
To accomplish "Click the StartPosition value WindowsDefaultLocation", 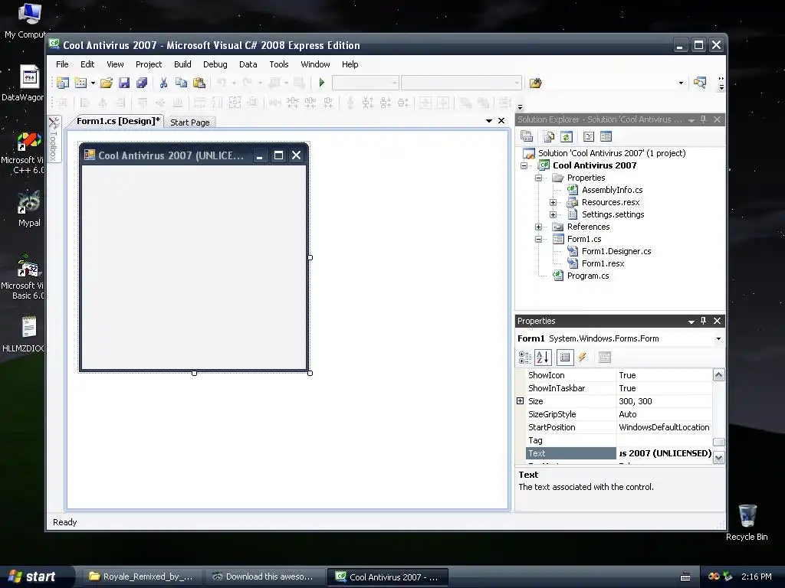I will [x=664, y=427].
